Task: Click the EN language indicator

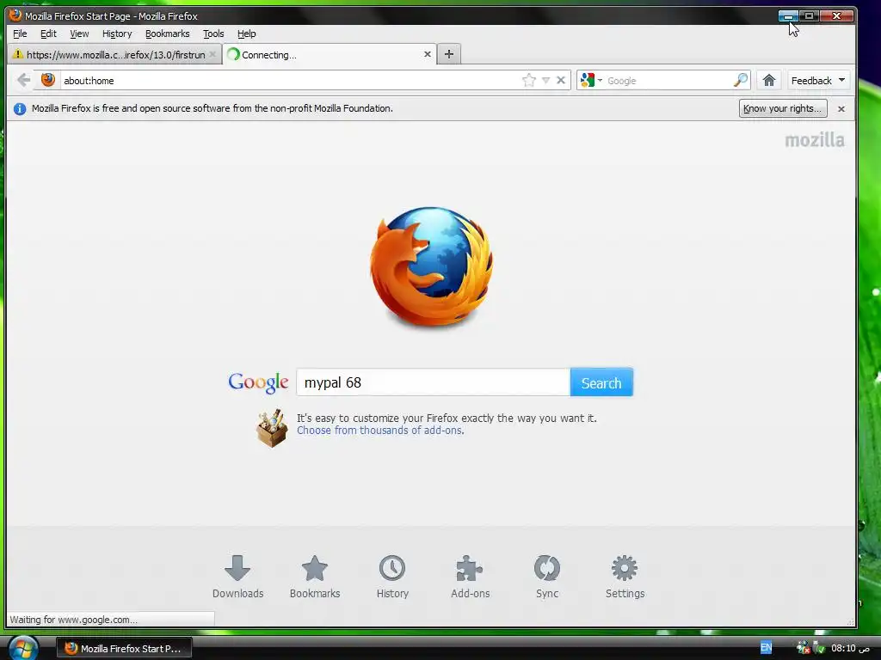Action: click(766, 648)
